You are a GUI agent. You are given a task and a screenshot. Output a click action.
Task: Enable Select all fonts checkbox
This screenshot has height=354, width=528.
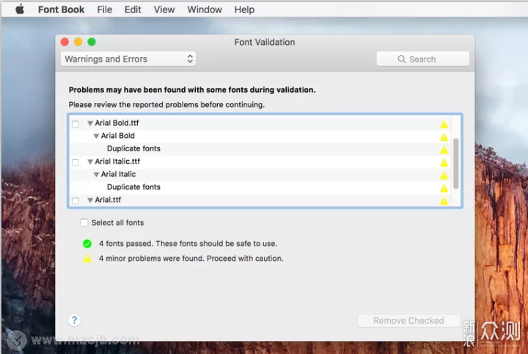click(84, 223)
